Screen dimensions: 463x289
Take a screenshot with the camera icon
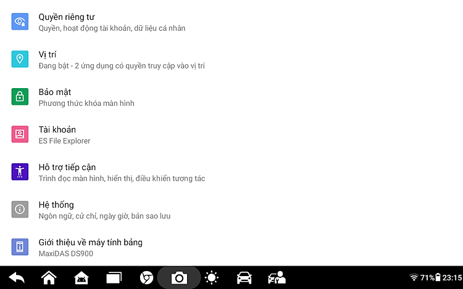[x=179, y=278]
